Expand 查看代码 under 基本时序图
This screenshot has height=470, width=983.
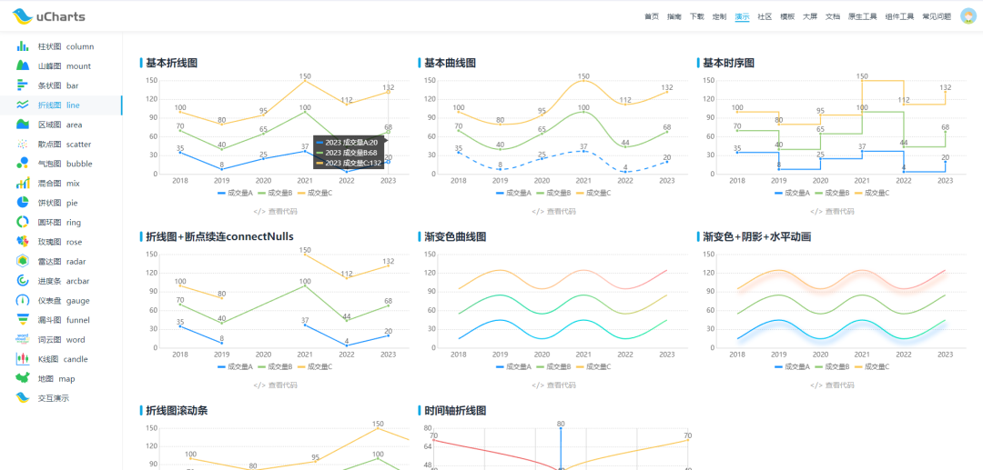(x=831, y=212)
